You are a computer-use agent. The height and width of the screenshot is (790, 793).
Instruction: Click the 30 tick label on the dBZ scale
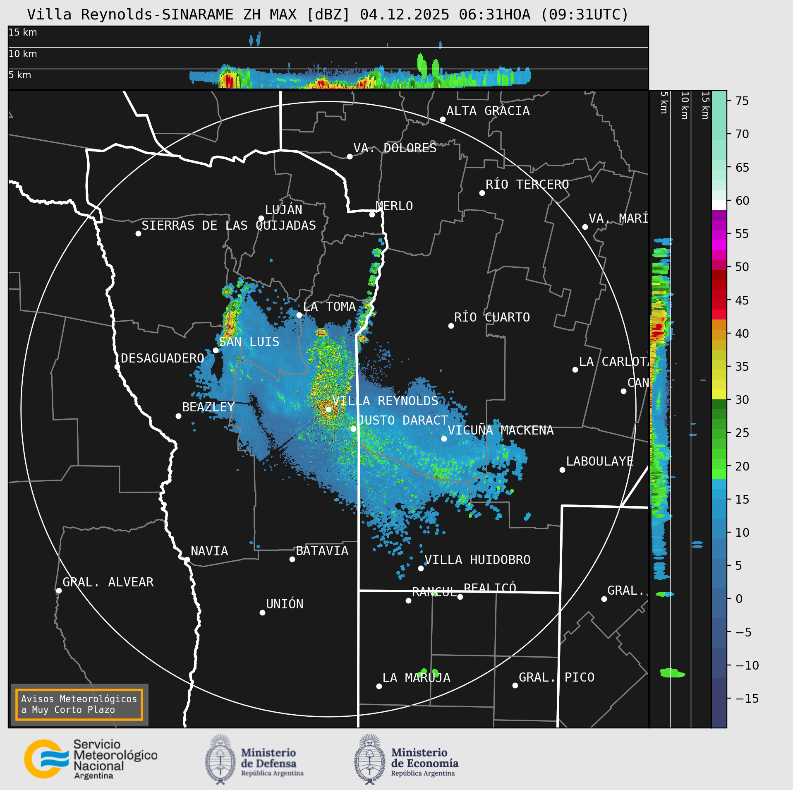(x=743, y=400)
